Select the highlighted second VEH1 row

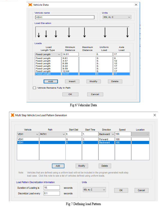click(83, 143)
